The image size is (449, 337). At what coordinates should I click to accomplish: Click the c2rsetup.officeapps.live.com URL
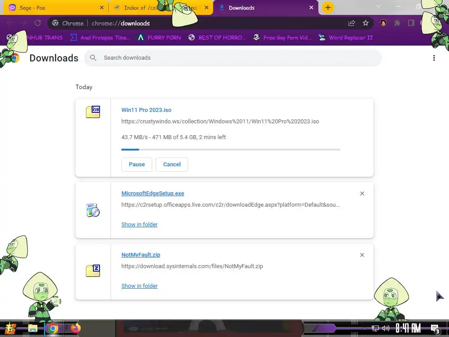coord(230,205)
